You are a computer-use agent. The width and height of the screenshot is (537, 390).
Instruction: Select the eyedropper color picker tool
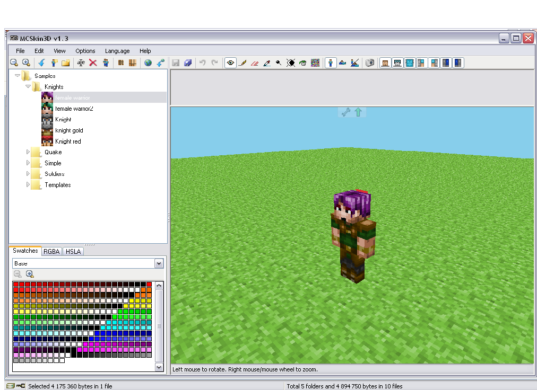pos(267,63)
